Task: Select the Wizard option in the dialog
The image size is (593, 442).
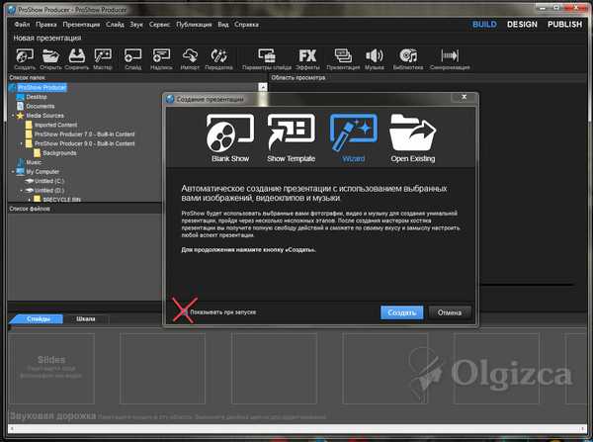Action: pyautogui.click(x=353, y=138)
